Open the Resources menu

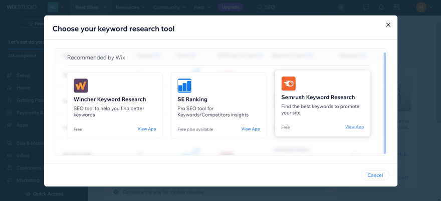coord(130,7)
